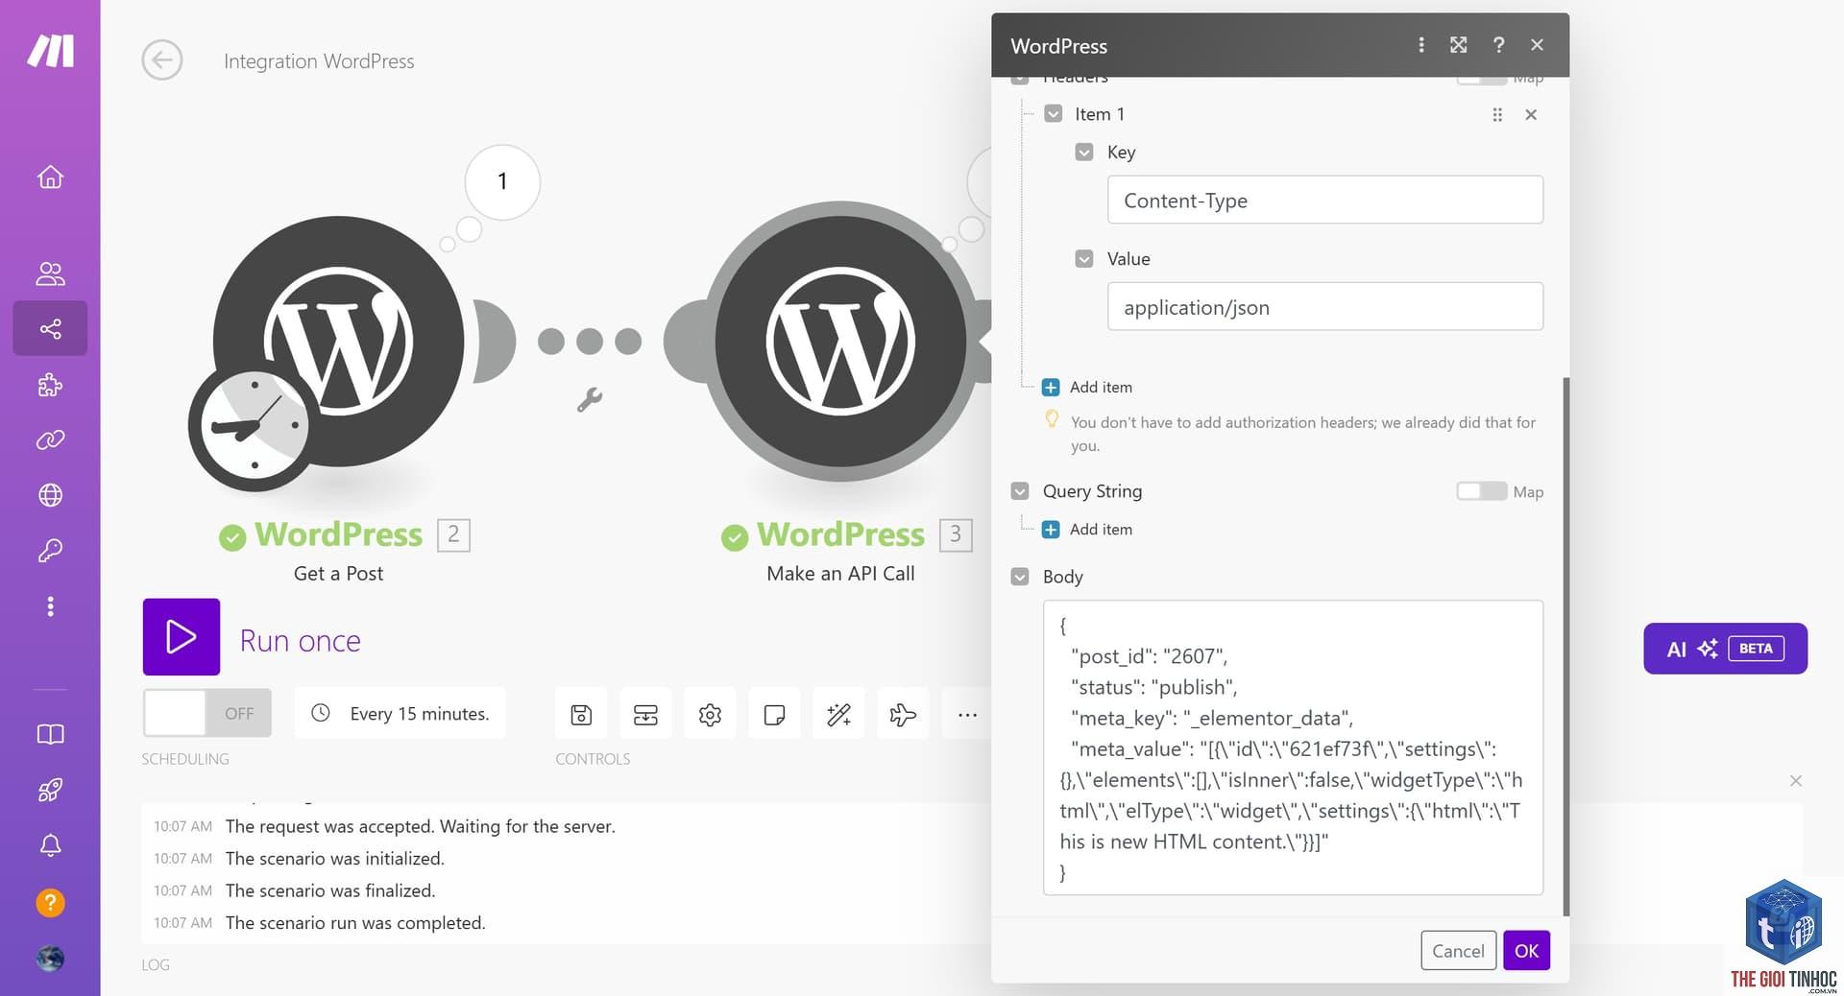Collapse the Query String section arrow
This screenshot has width=1844, height=996.
point(1020,490)
